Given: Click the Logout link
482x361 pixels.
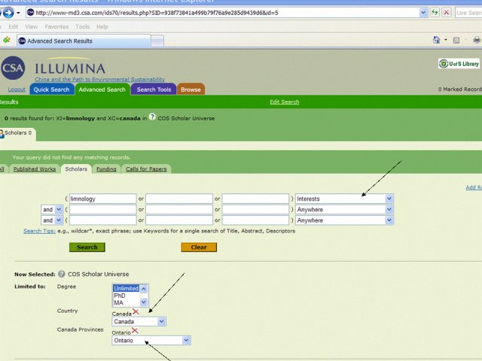Looking at the screenshot, I should coord(17,89).
